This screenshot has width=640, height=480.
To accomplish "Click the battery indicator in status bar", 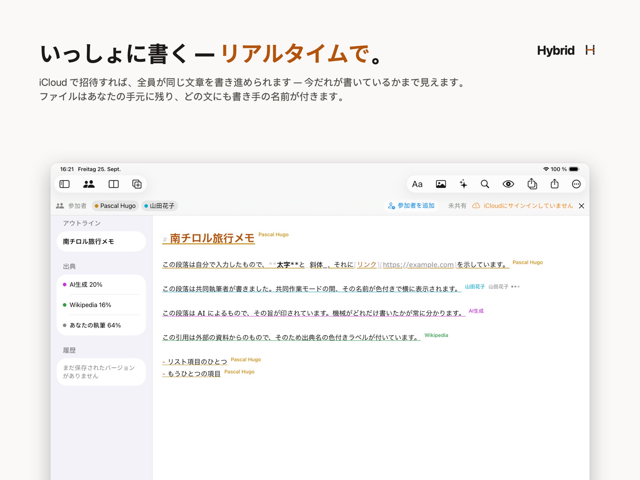I will [x=574, y=169].
